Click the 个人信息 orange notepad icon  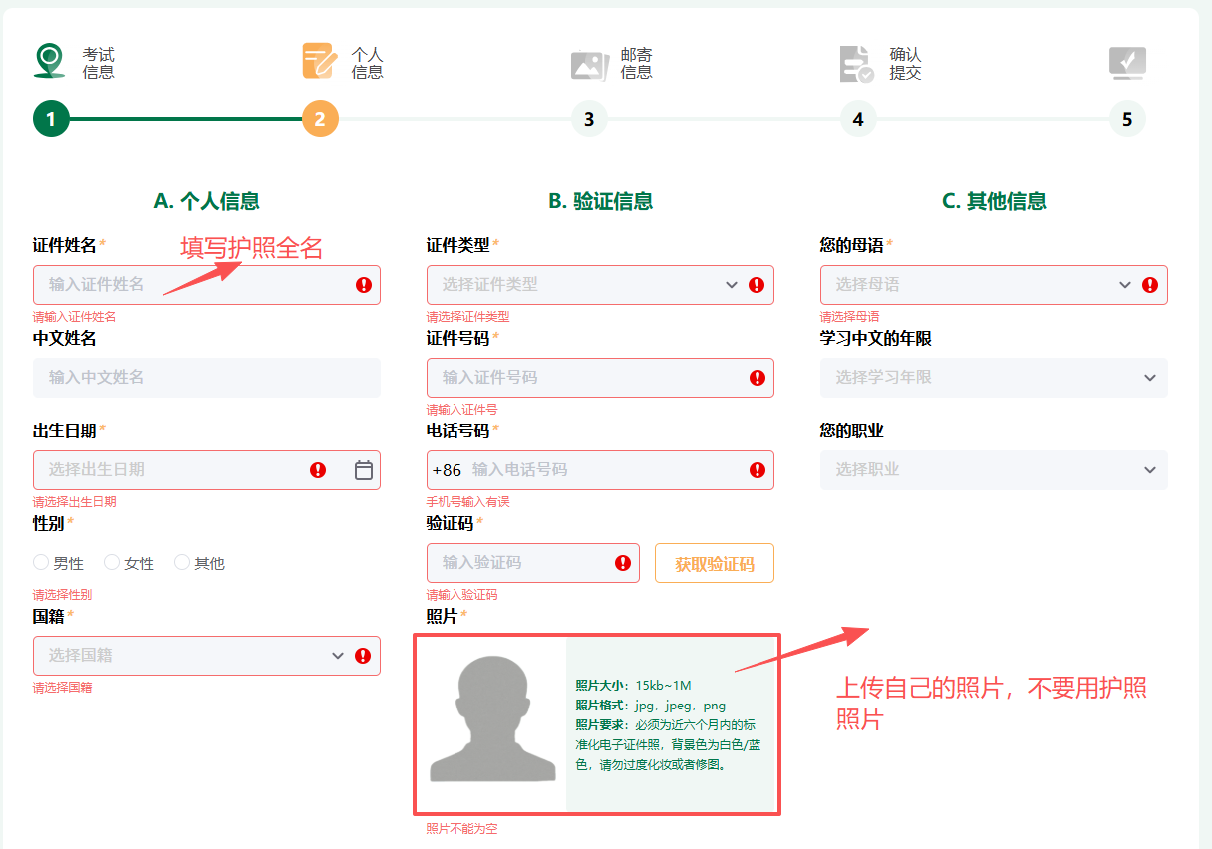(319, 61)
